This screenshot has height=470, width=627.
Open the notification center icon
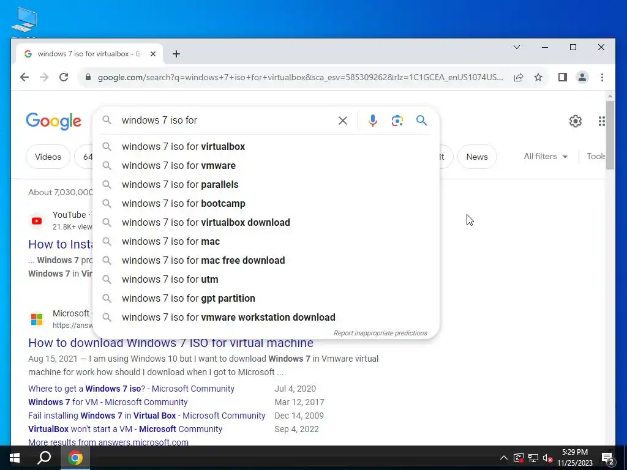click(x=608, y=458)
